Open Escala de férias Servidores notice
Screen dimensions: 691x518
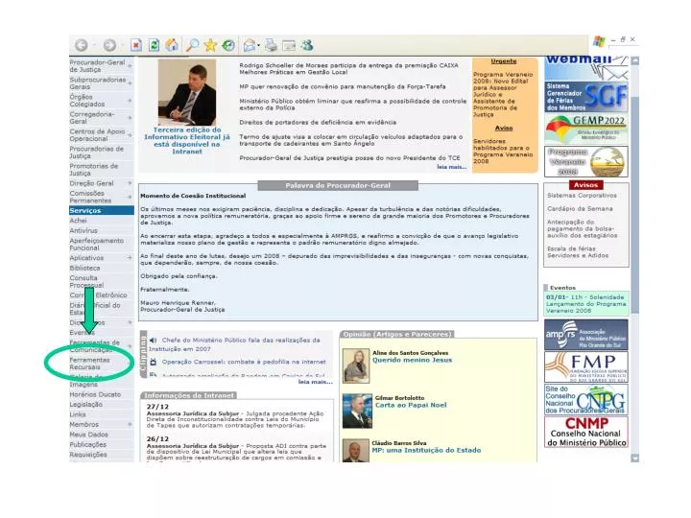578,252
